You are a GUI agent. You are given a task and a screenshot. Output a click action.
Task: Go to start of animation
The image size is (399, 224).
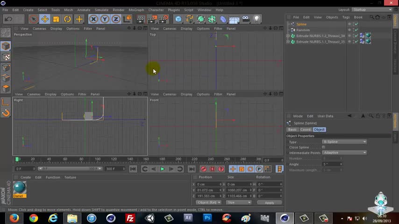(133, 169)
